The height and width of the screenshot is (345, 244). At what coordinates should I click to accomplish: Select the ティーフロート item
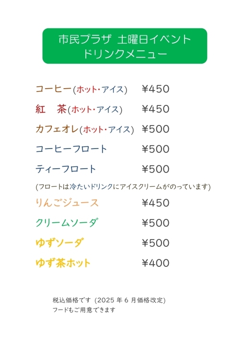pos(66,169)
